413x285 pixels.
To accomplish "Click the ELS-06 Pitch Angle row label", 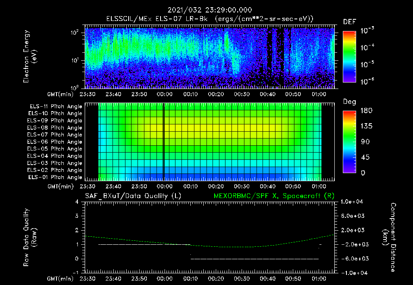I will 55,142.
